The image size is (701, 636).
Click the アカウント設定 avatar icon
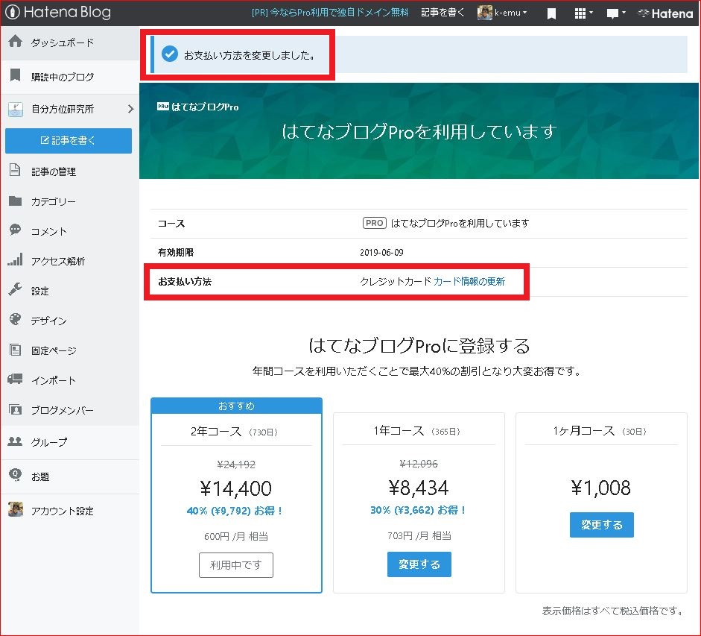[x=16, y=509]
